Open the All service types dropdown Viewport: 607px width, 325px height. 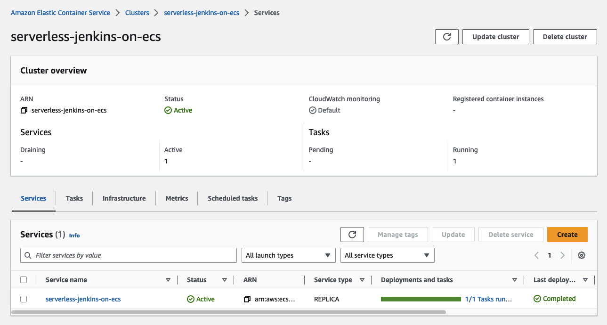click(x=387, y=255)
